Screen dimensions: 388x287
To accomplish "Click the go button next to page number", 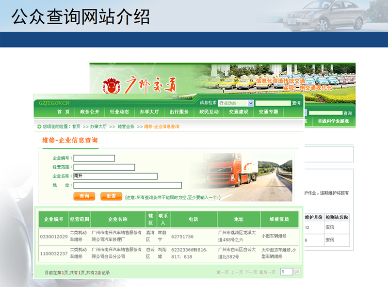I will pos(297,272).
